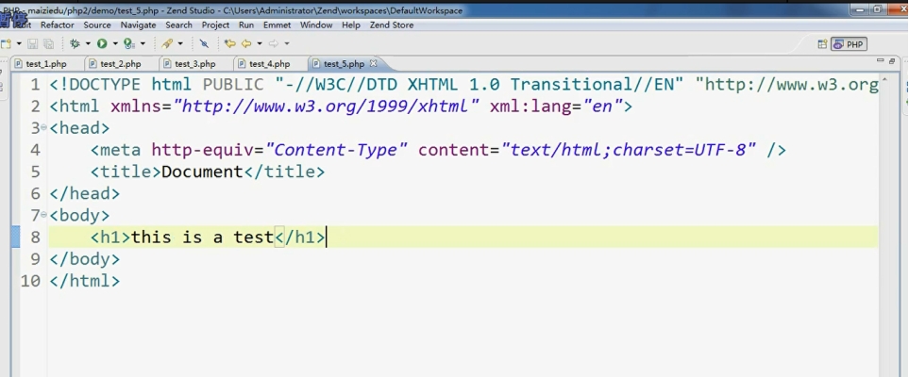Expand the Back history dropdown arrow
909x377 pixels.
[260, 43]
